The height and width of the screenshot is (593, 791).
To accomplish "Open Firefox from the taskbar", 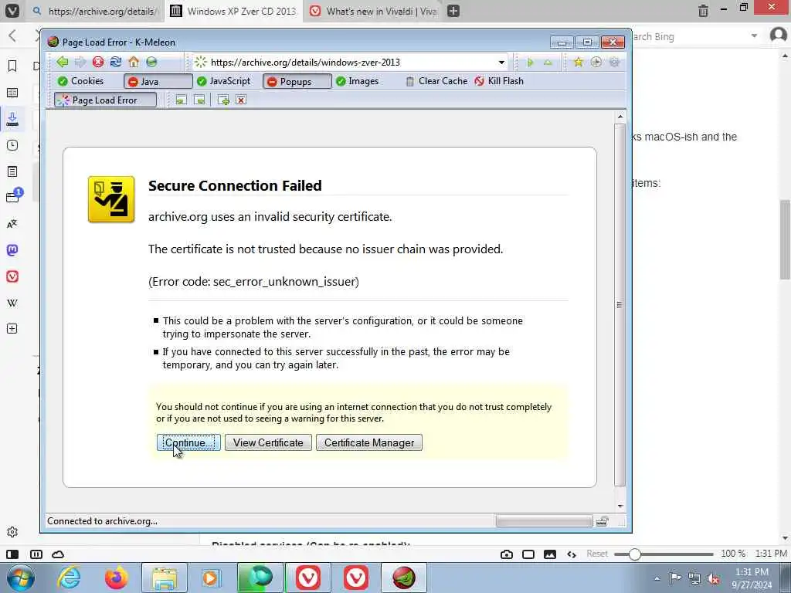I will pyautogui.click(x=116, y=578).
